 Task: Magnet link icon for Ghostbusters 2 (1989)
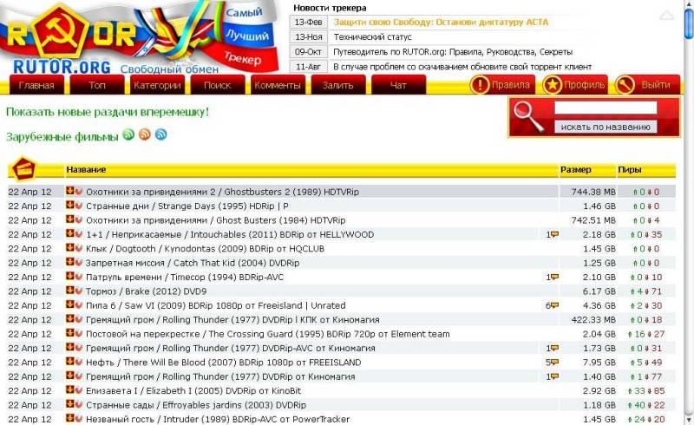[x=78, y=191]
